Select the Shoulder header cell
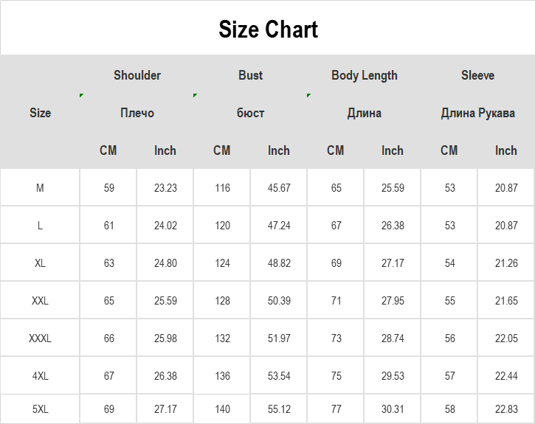Image resolution: width=535 pixels, height=424 pixels. coord(137,75)
